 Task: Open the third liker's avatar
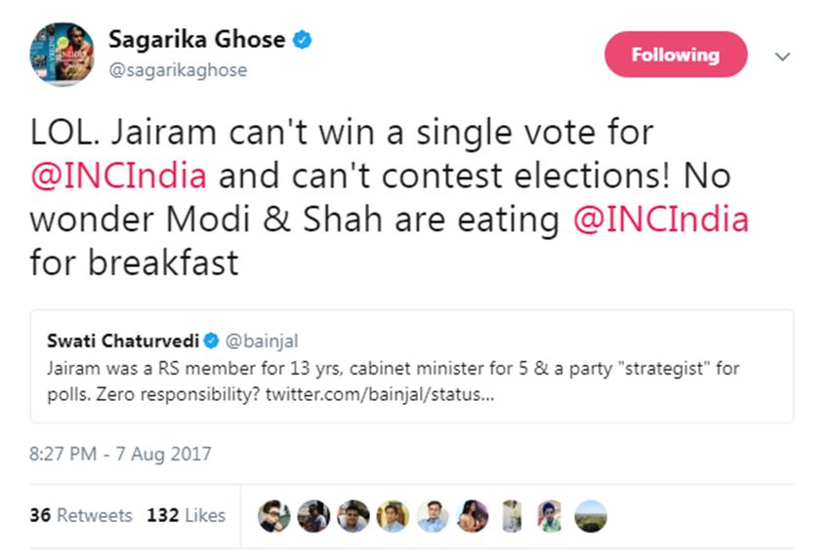tap(353, 515)
